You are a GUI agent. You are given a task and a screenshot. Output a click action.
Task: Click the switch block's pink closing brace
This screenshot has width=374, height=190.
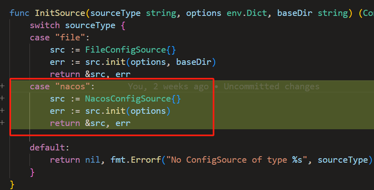32,172
